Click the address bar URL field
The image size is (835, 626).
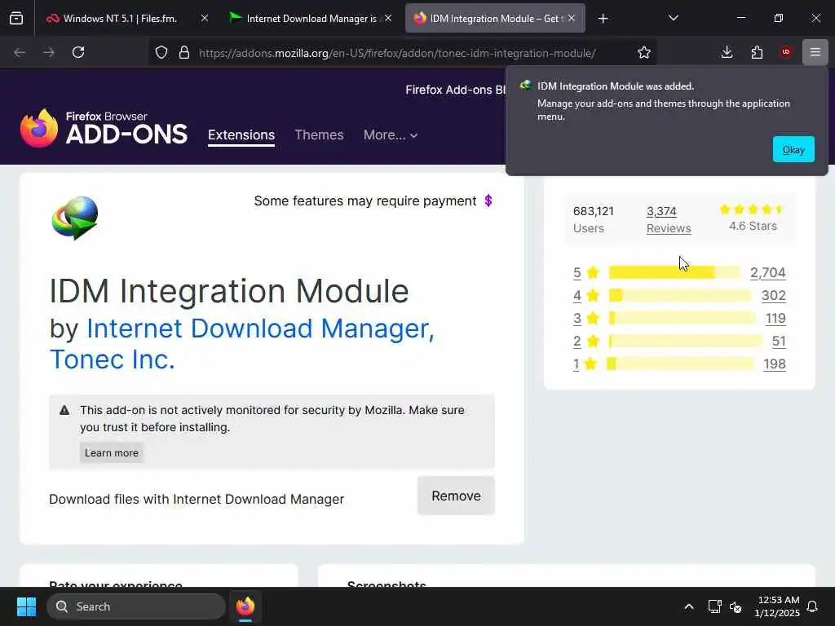click(x=397, y=53)
